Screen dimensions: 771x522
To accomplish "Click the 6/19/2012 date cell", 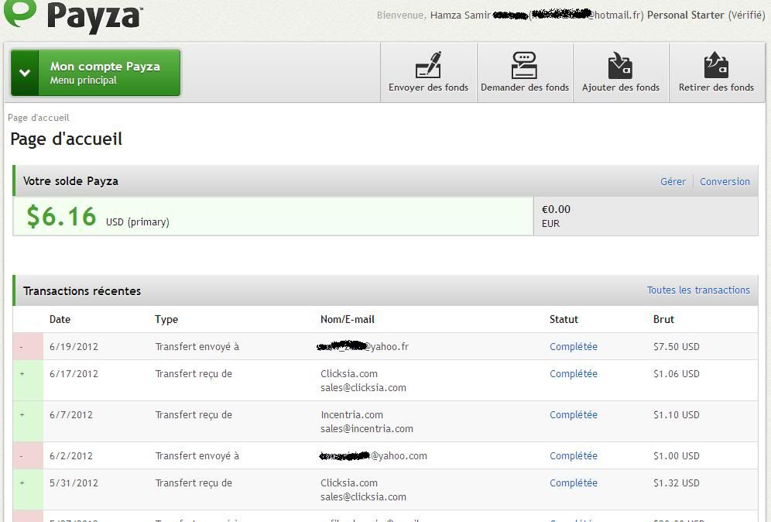I will click(x=74, y=347).
